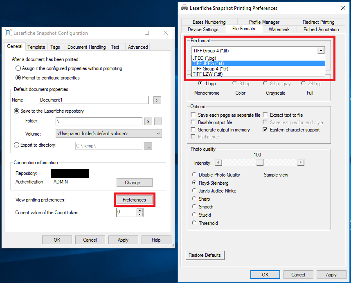Click the document Name input field
The image size is (351, 283).
[94, 100]
